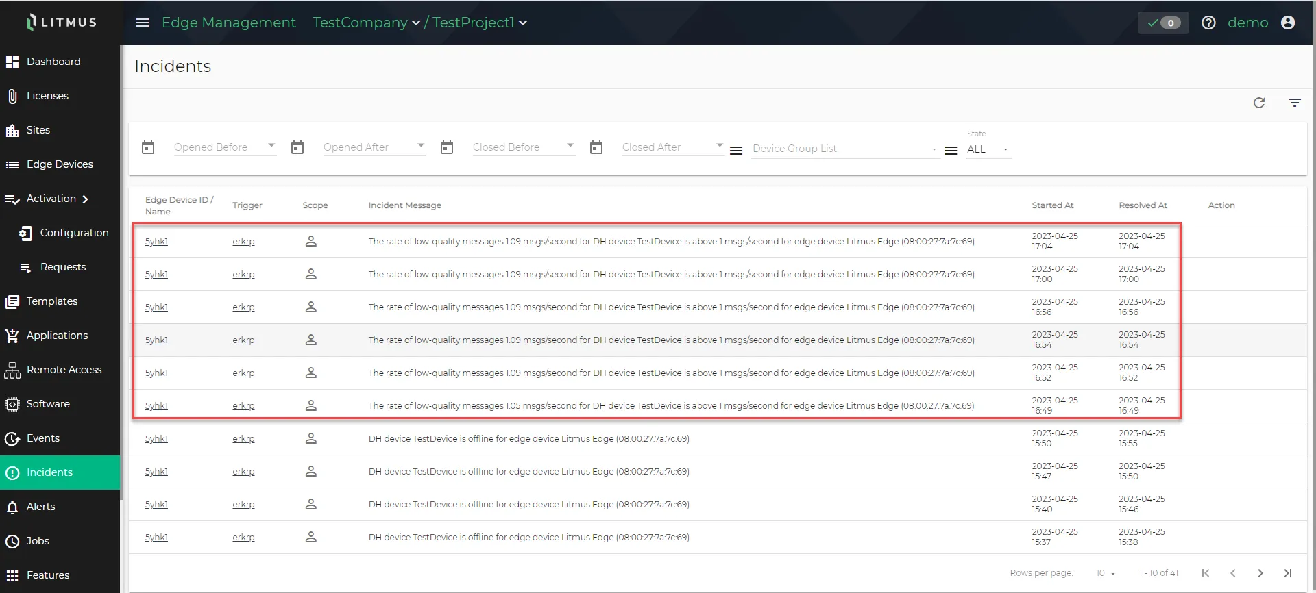Refresh the incidents list
Screen dimensions: 1316x593
tap(1259, 103)
